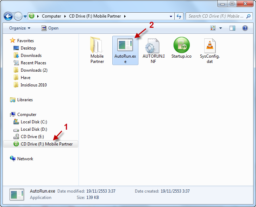Open the Organize menu
The image size is (256, 207).
click(20, 28)
